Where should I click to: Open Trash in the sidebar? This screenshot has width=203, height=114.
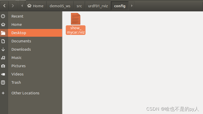(x=16, y=82)
